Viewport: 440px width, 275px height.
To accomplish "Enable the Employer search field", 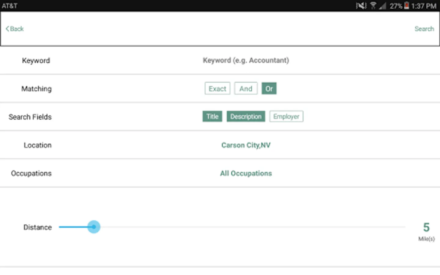I will (286, 116).
